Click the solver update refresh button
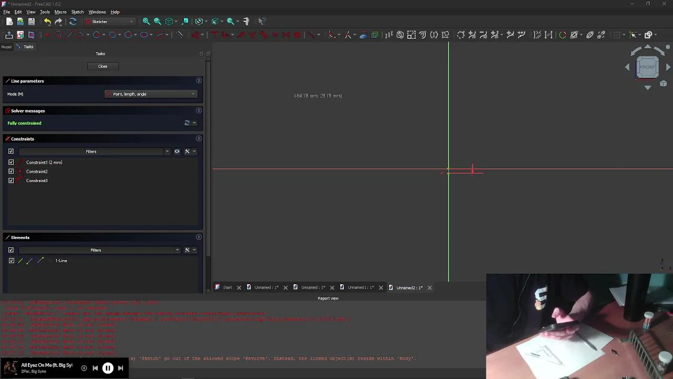673x379 pixels. 187,123
